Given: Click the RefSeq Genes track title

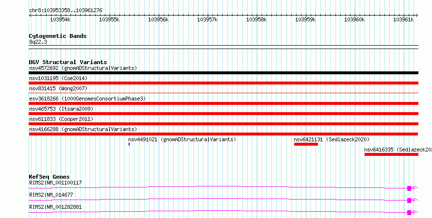Looking at the screenshot, I should (x=50, y=177).
